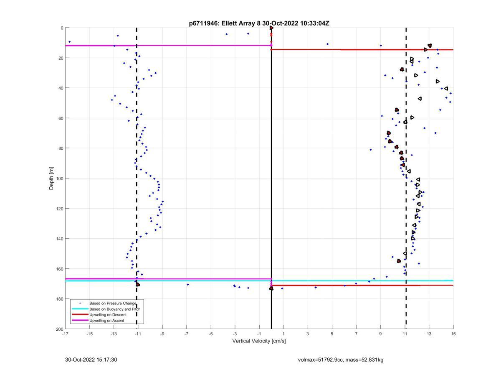Click the depth tick label '180'
The image size is (501, 370).
pos(60,299)
